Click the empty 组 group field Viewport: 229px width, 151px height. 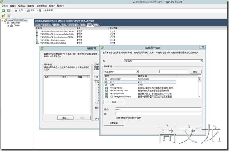click(158, 114)
